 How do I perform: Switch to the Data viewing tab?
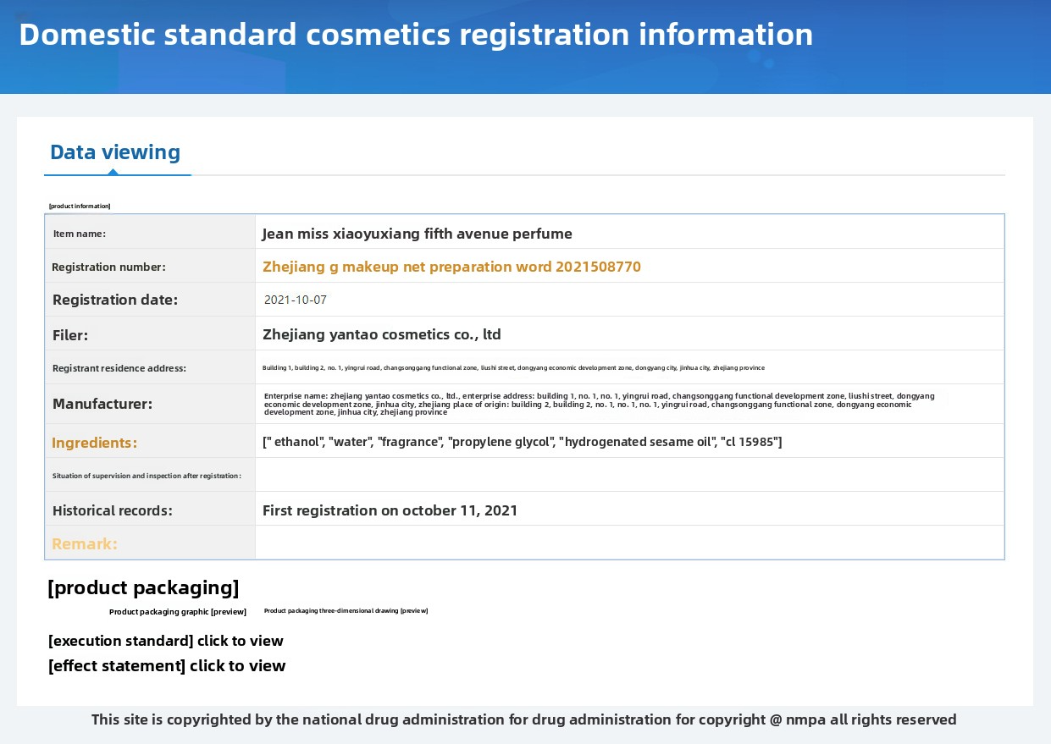(x=115, y=152)
